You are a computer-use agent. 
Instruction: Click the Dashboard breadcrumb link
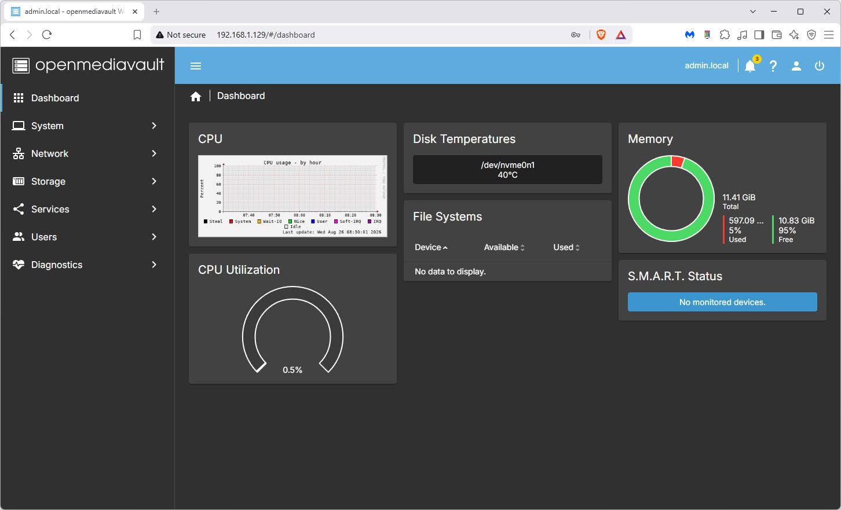[241, 96]
